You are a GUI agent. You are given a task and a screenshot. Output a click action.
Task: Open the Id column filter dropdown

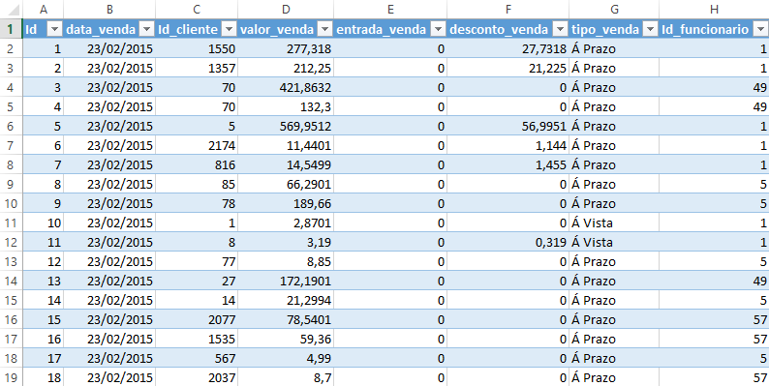coord(55,30)
